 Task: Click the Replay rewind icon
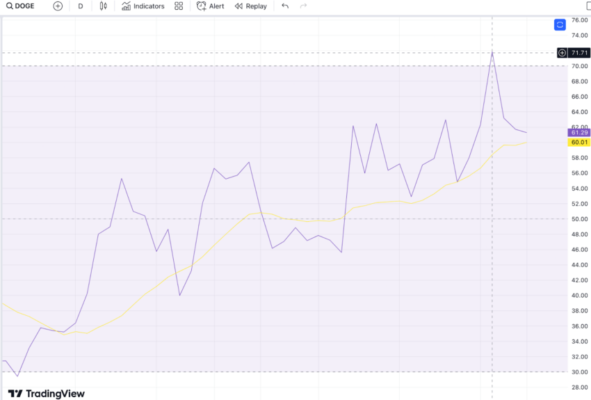(x=238, y=6)
